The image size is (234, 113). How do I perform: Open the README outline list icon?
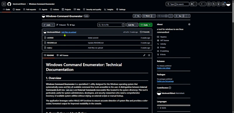click(x=149, y=55)
